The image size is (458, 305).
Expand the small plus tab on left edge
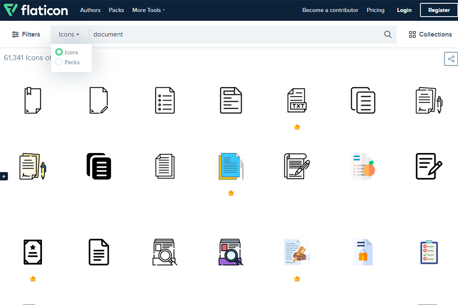4,176
